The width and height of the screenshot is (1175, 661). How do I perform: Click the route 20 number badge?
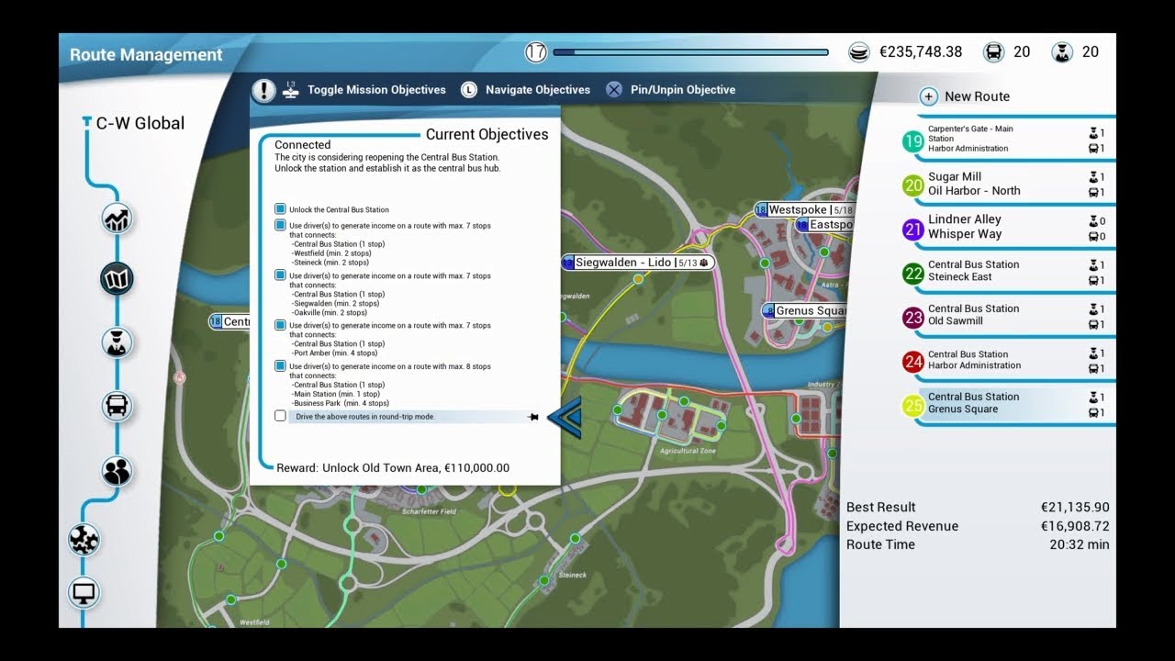click(x=913, y=185)
